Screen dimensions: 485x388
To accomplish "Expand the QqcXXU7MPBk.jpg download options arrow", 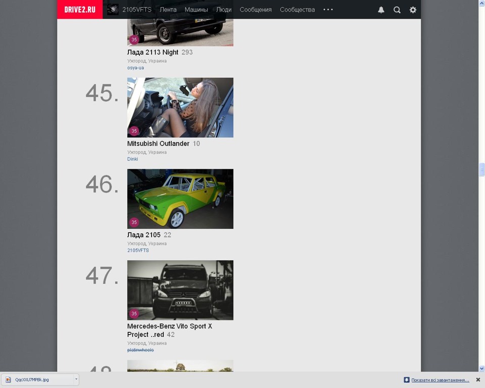I will pyautogui.click(x=76, y=379).
